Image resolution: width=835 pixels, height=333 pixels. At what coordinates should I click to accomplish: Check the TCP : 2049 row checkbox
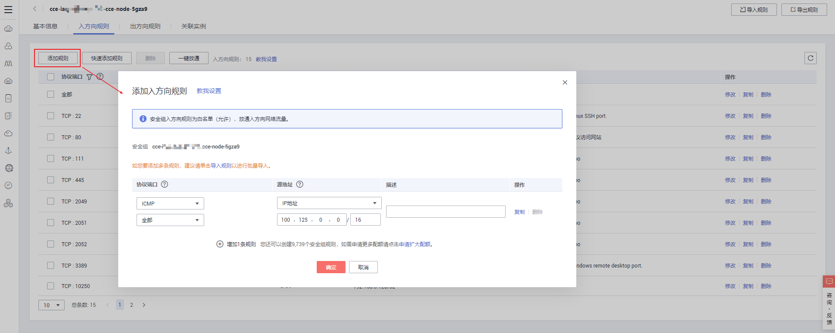click(x=51, y=201)
